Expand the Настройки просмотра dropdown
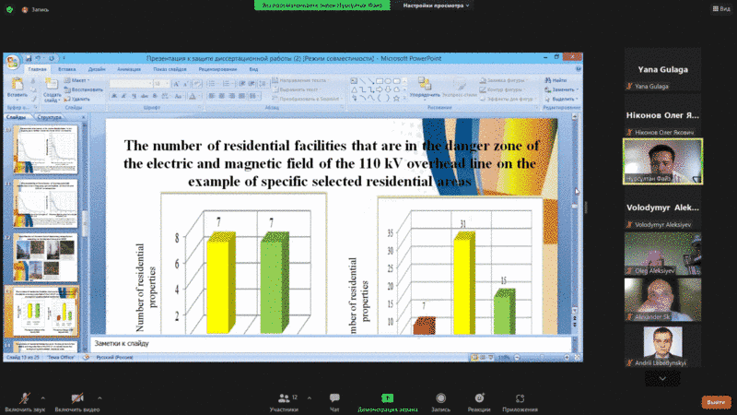 pos(437,6)
